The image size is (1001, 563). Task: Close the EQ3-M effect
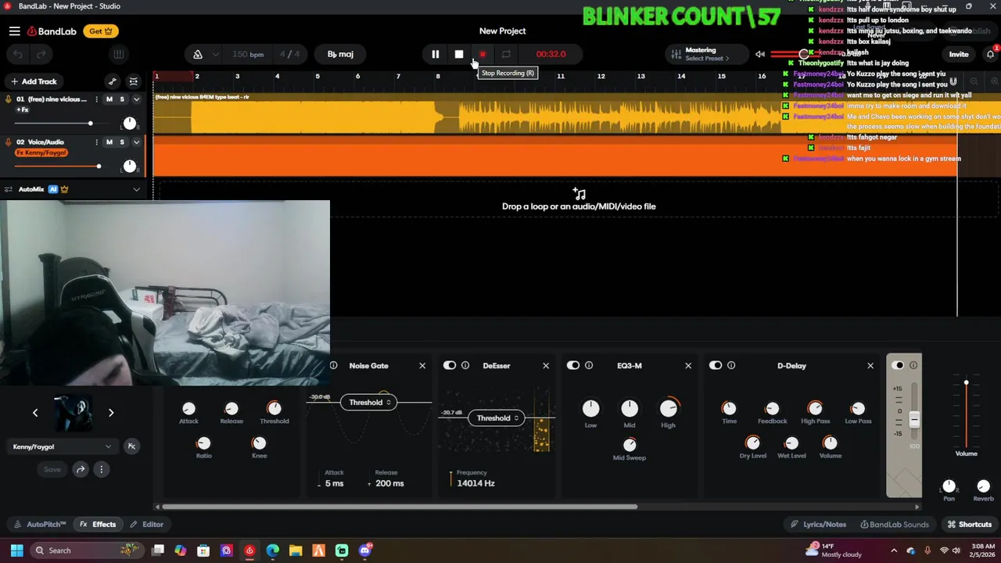688,366
